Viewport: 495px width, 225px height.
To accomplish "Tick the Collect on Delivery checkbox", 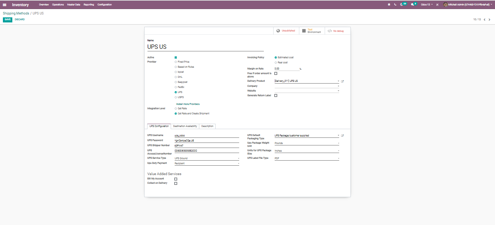I will point(176,183).
